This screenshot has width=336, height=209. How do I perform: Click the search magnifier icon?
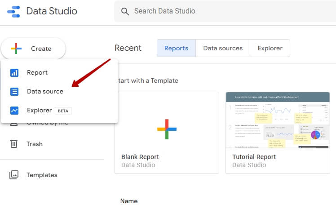click(125, 11)
